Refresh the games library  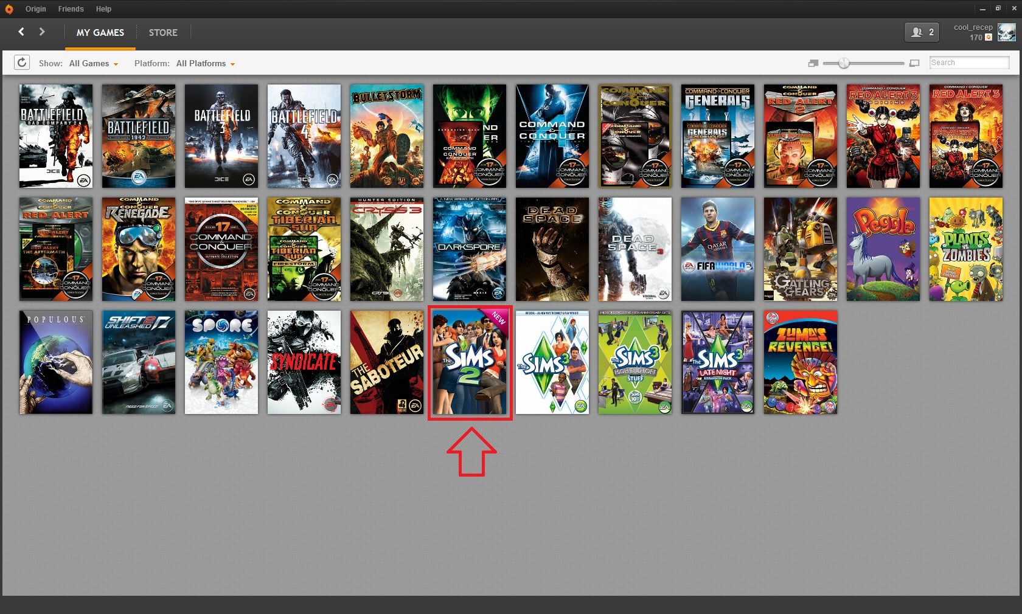point(22,63)
